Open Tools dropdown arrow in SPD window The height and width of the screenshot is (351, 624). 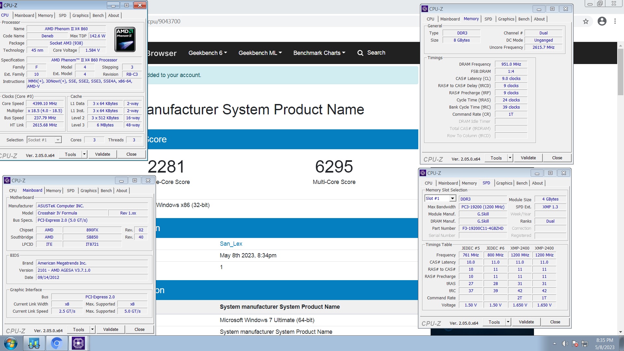[508, 322]
